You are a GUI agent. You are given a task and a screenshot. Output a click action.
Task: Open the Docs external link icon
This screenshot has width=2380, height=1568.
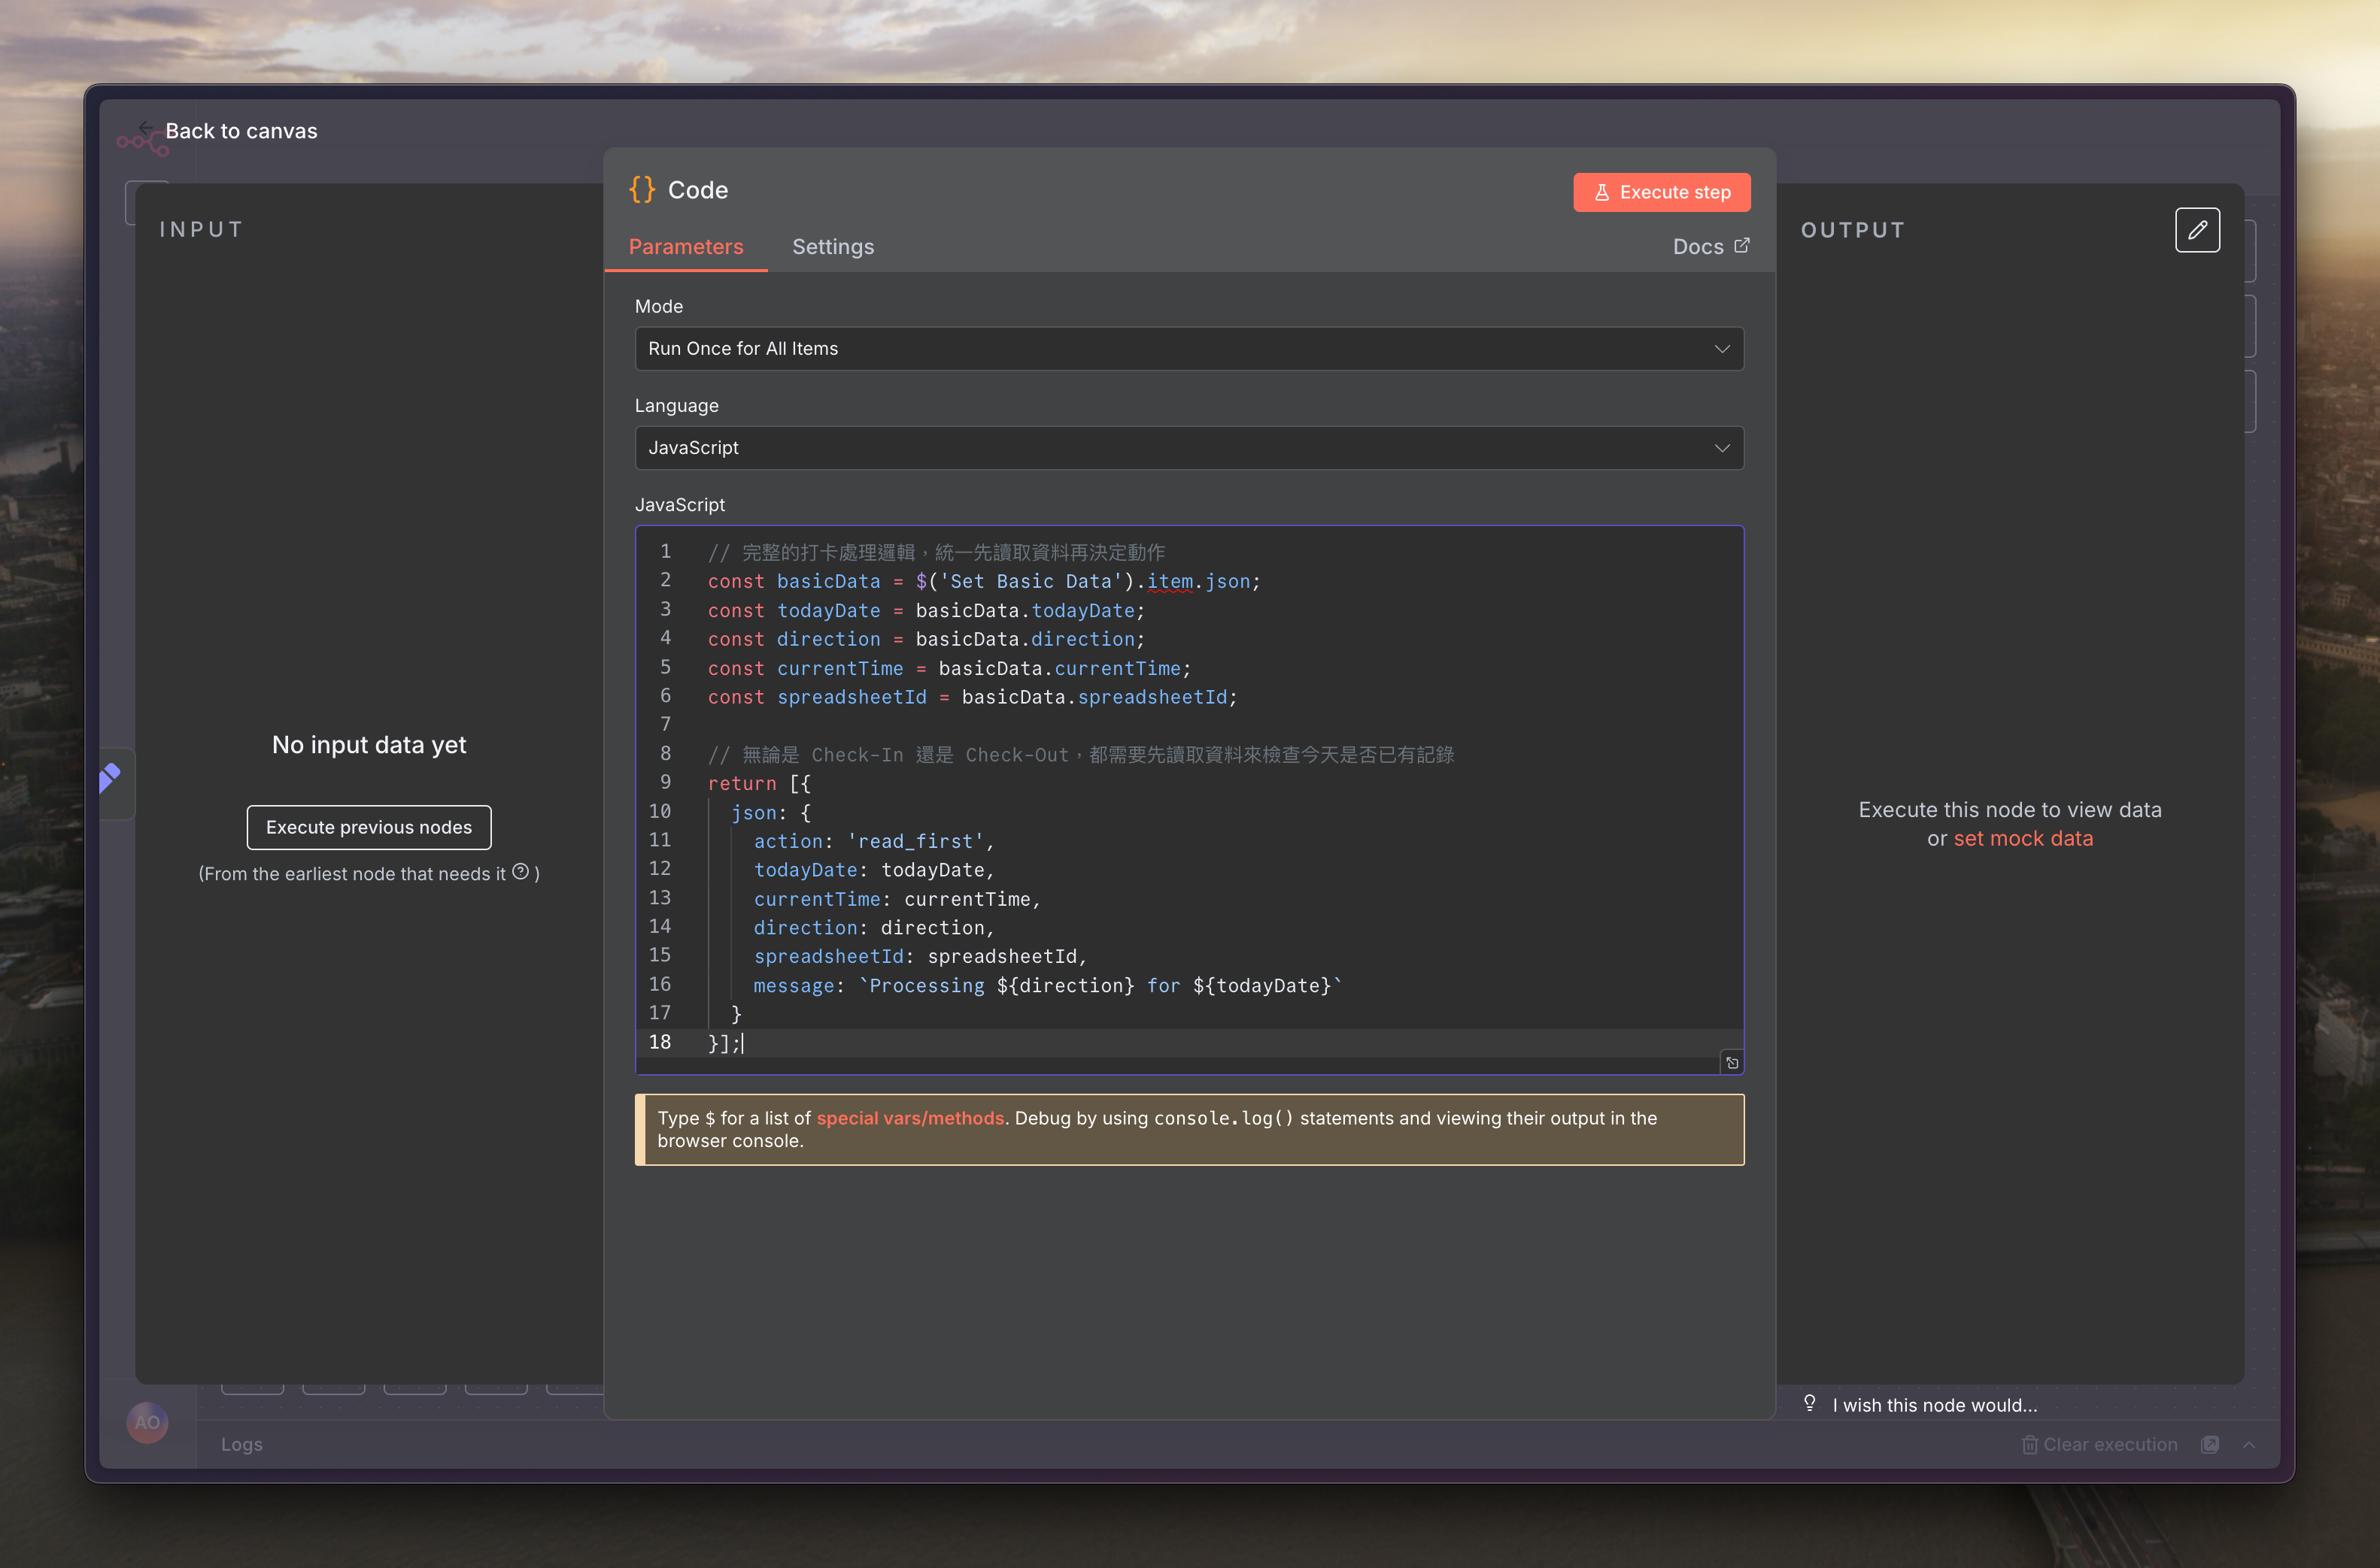1741,246
